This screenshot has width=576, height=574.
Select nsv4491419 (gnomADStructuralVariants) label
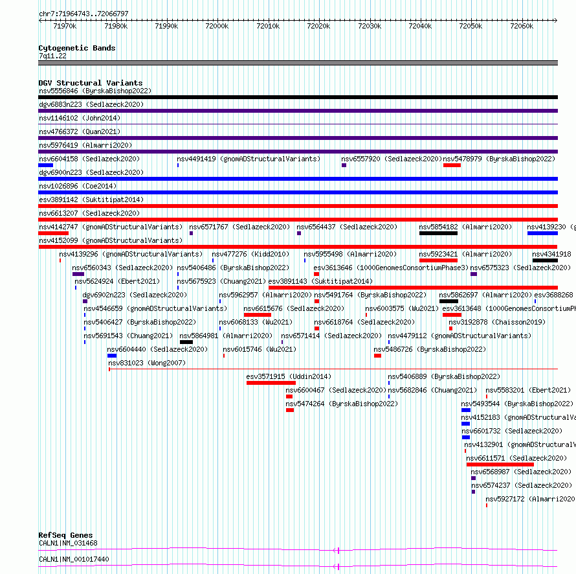(249, 159)
